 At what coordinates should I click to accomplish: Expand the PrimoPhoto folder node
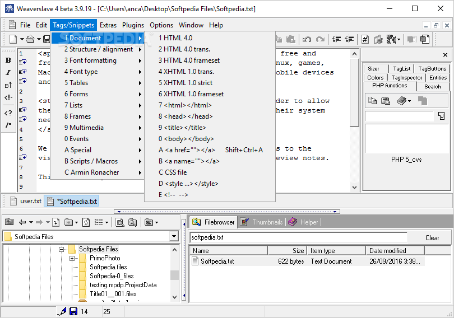(x=72, y=258)
